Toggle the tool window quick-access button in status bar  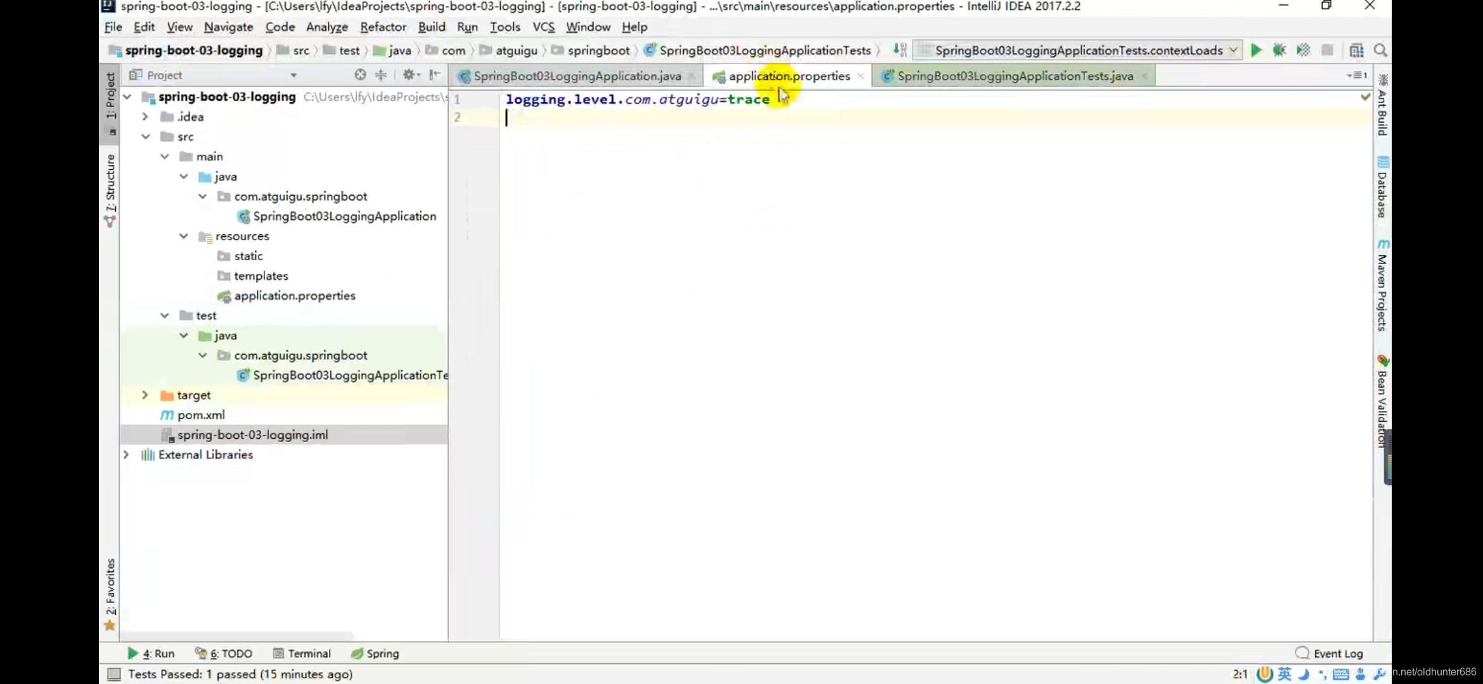tap(114, 674)
